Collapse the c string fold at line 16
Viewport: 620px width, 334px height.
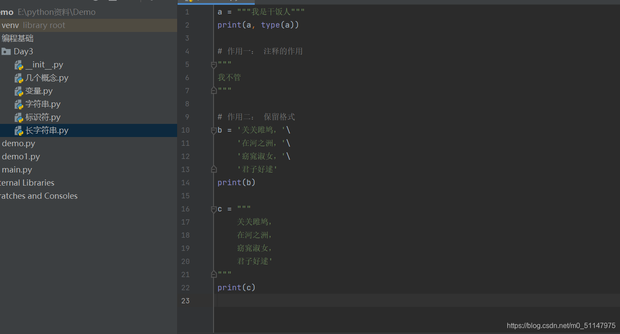(214, 209)
